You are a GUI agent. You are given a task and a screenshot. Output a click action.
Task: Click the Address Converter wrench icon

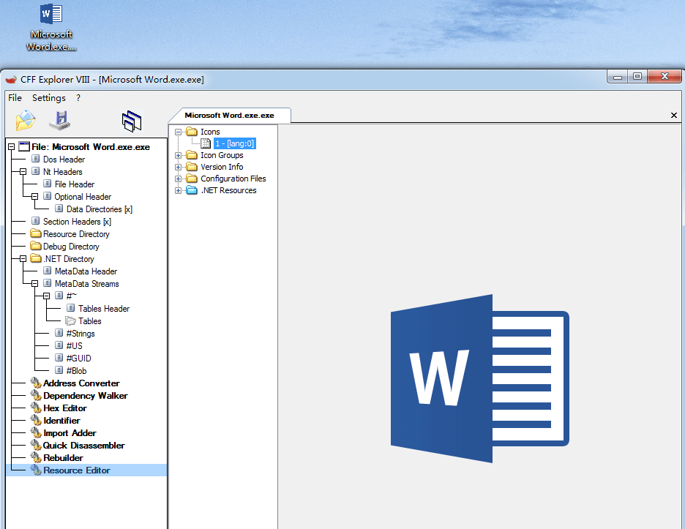point(35,383)
